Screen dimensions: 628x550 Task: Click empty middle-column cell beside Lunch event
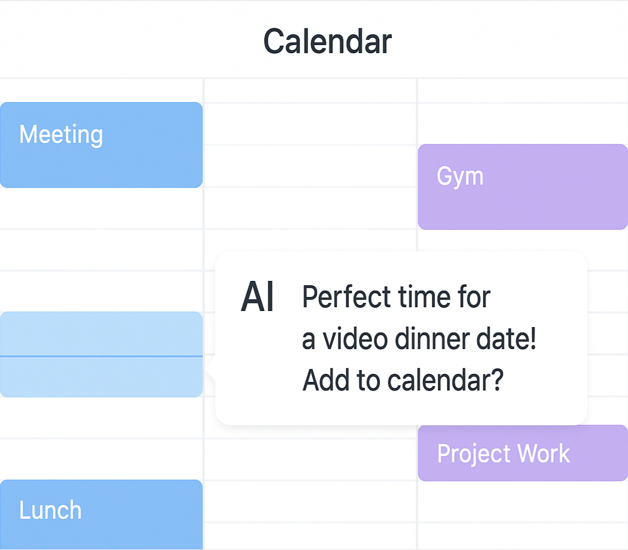310,502
